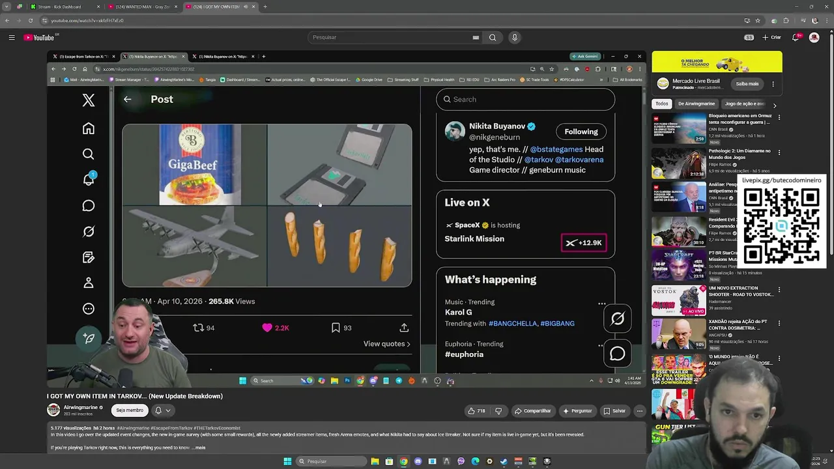Open Grok icon in X sidebar

(89, 231)
